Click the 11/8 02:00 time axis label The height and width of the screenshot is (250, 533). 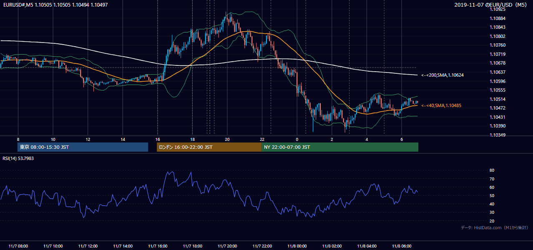(332, 246)
